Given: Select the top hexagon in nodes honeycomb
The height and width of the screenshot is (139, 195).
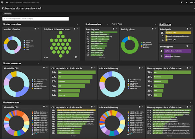Looking at the screenshot, I should [x=61, y=33].
